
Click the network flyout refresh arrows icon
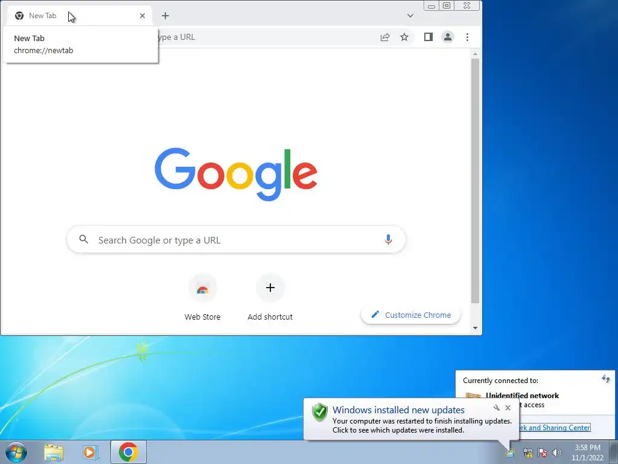tap(606, 379)
